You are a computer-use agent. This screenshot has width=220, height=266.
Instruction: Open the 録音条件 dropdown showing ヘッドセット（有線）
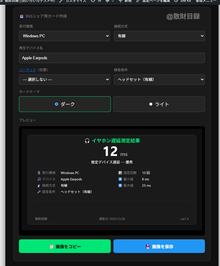[159, 79]
